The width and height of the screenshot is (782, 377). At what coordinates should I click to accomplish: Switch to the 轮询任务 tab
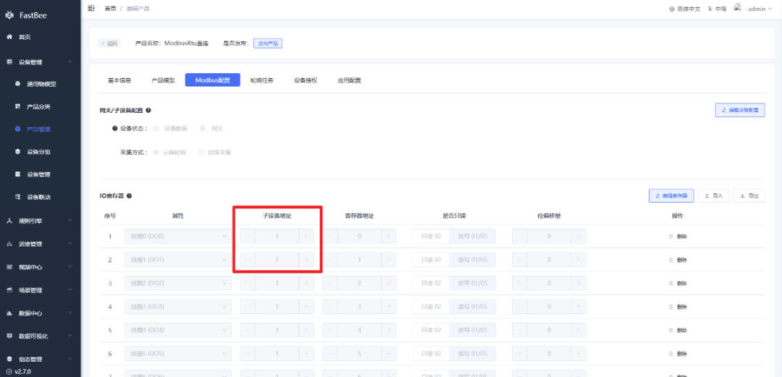click(x=262, y=80)
